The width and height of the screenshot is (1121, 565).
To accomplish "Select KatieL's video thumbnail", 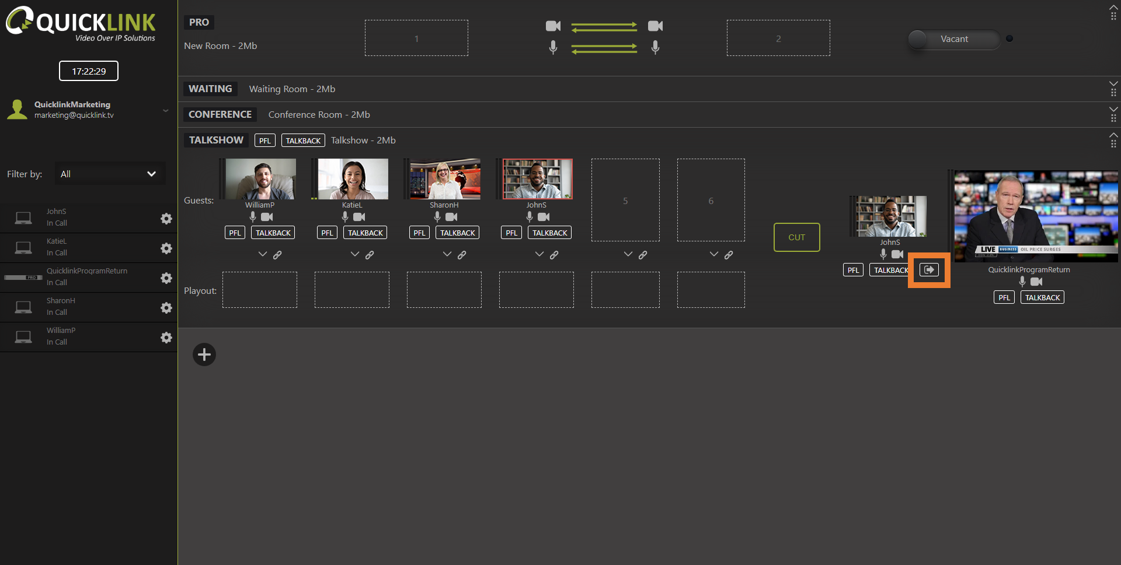I will coord(353,179).
